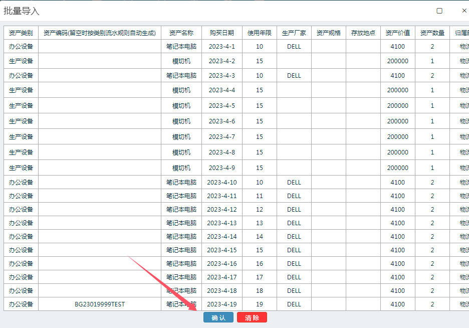Close the 批量导入 dialog
This screenshot has width=469, height=328.
pos(464,11)
